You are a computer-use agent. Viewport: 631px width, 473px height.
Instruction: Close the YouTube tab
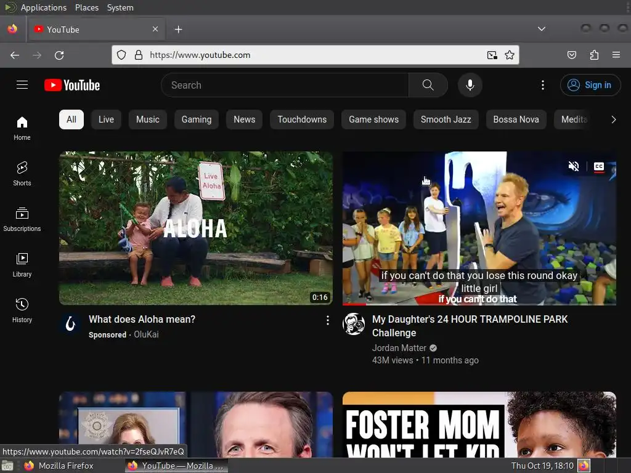point(155,29)
